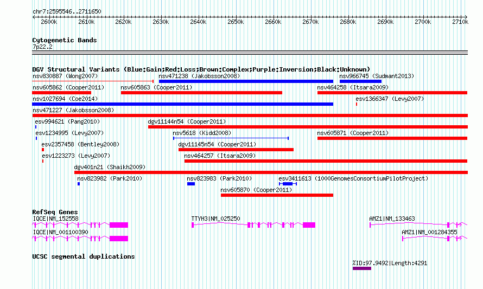Click the esv1223273 (Levy2007) label
The image size is (483, 289).
click(x=76, y=156)
